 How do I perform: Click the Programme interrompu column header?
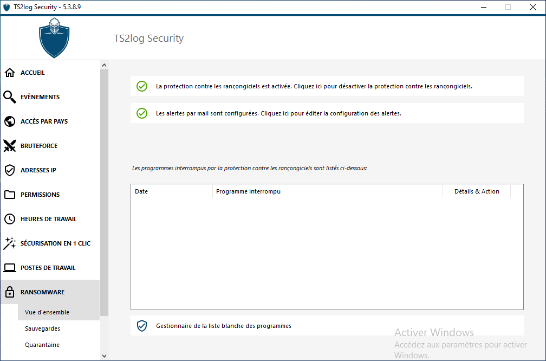[x=328, y=191]
